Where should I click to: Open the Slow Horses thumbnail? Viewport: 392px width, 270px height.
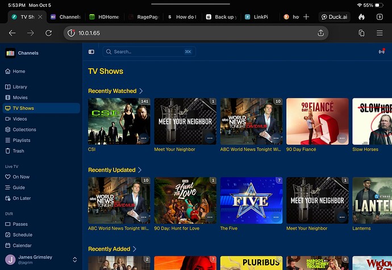[x=372, y=122]
